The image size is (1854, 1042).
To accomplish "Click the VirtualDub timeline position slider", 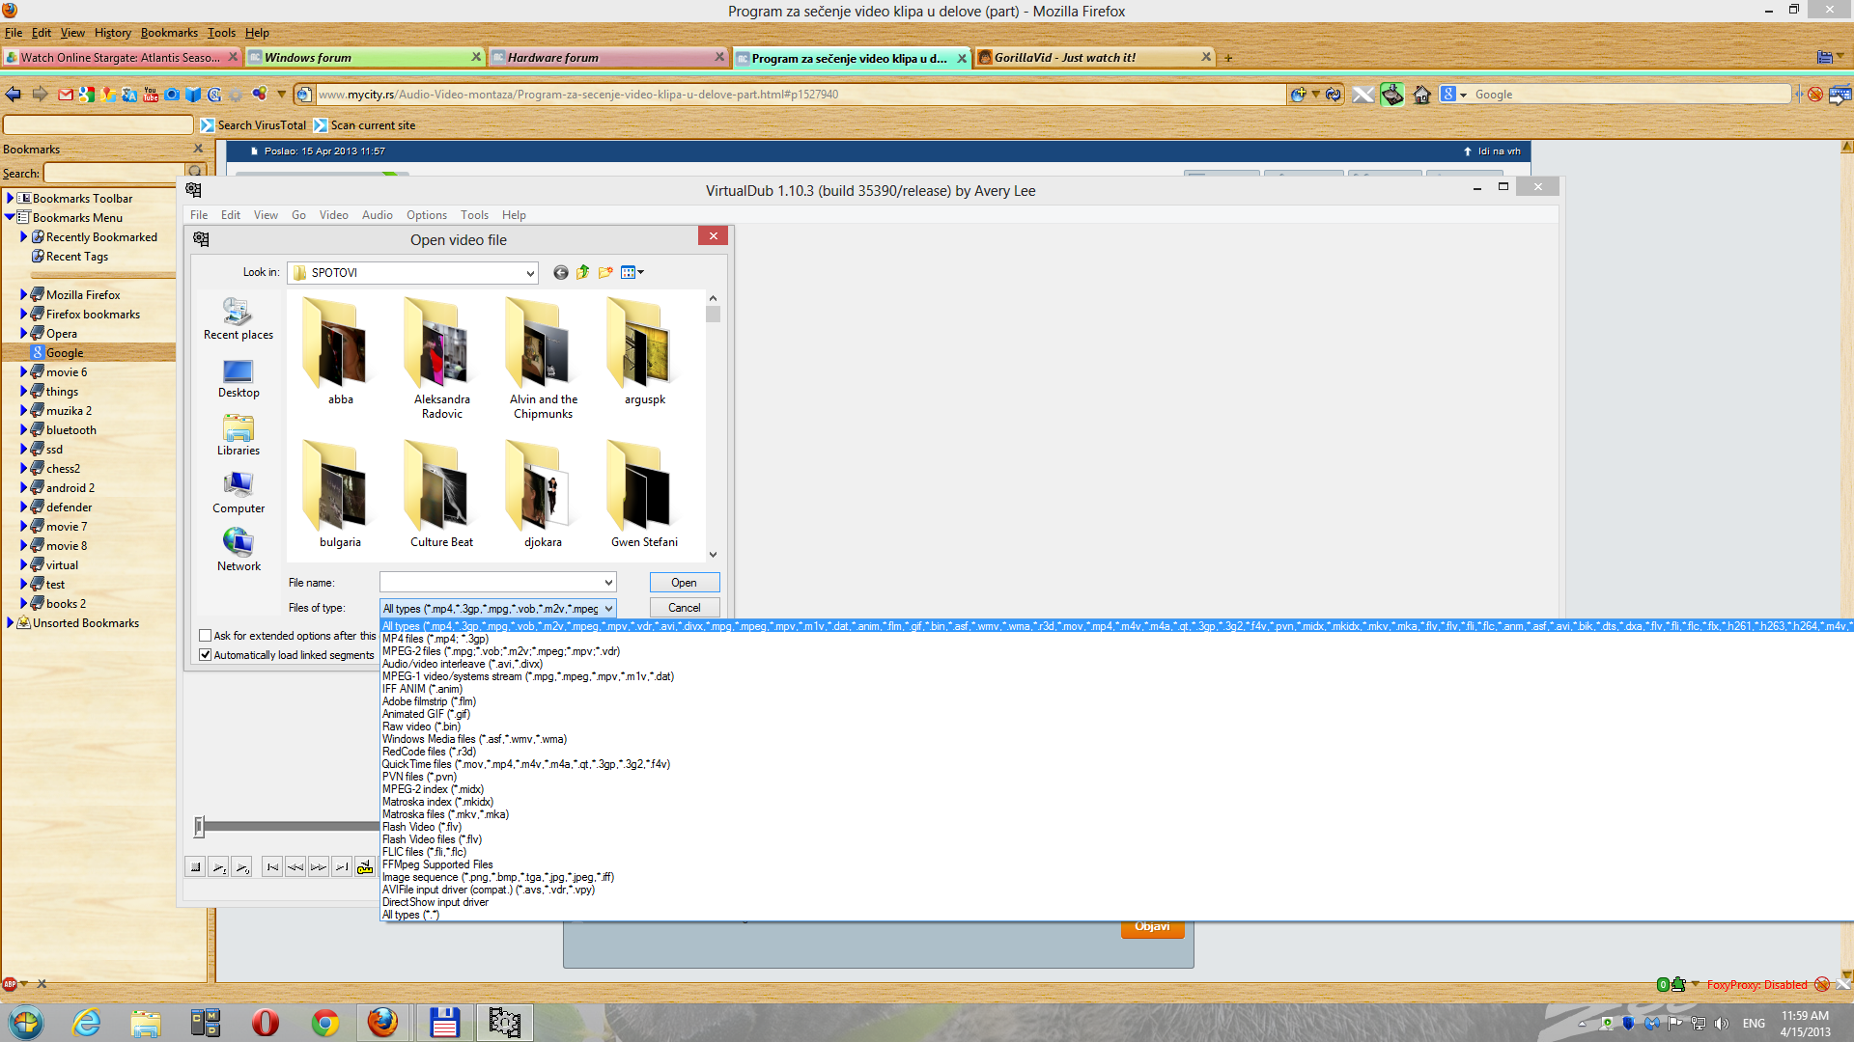I will [x=199, y=826].
